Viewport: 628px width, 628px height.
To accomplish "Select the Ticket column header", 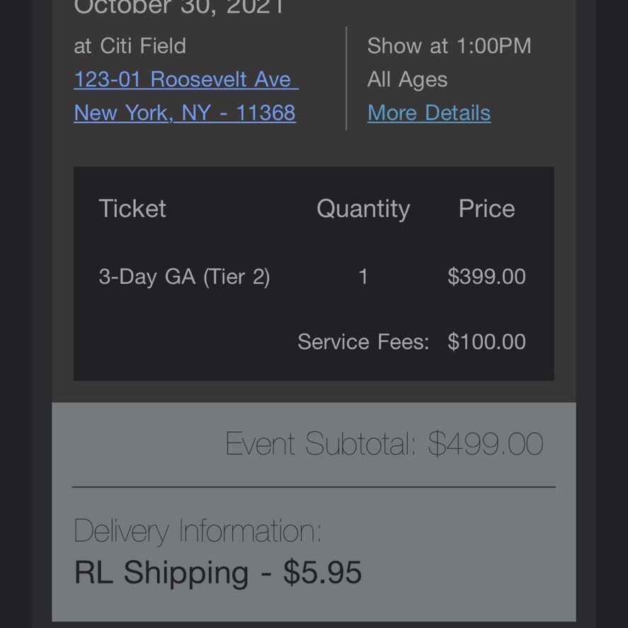I will point(132,209).
